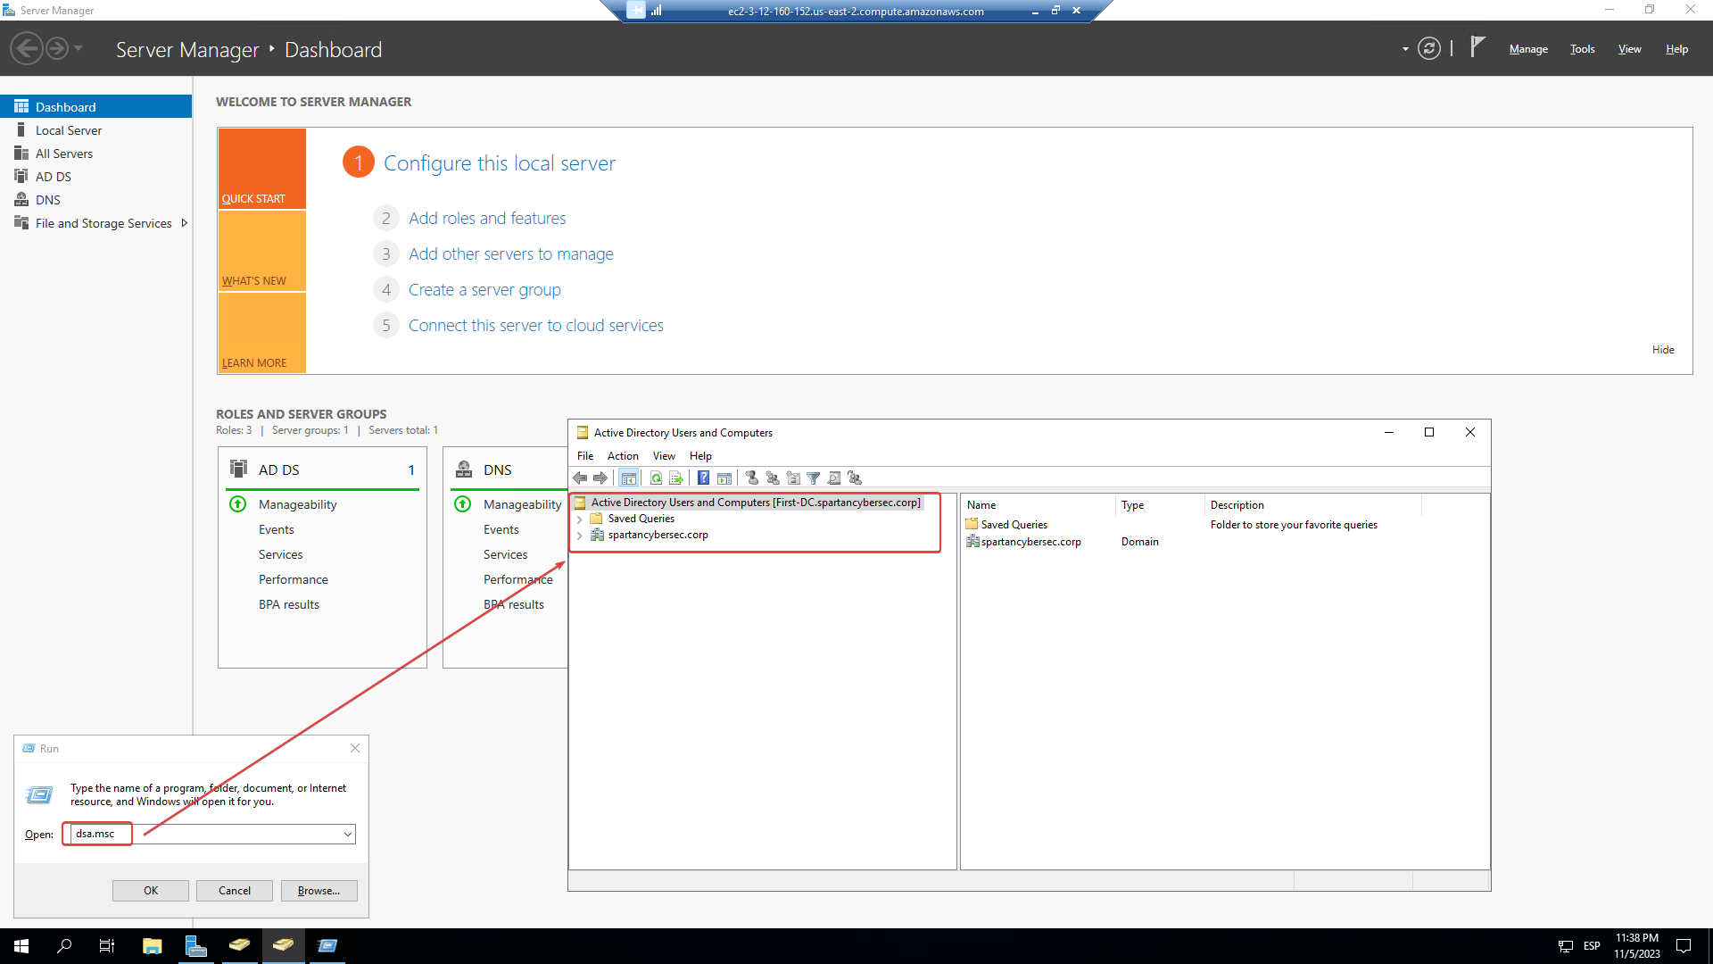This screenshot has height=964, width=1713.
Task: Open the Action menu in ADUC
Action: [622, 456]
